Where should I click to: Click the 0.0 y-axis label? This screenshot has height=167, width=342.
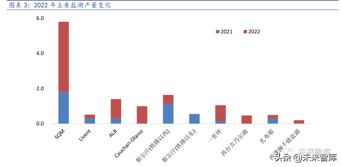pyautogui.click(x=40, y=124)
